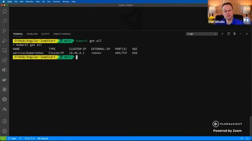Switch to the PROBLEMS tab
Image resolution: width=252 pixels, height=141 pixels.
point(32,34)
